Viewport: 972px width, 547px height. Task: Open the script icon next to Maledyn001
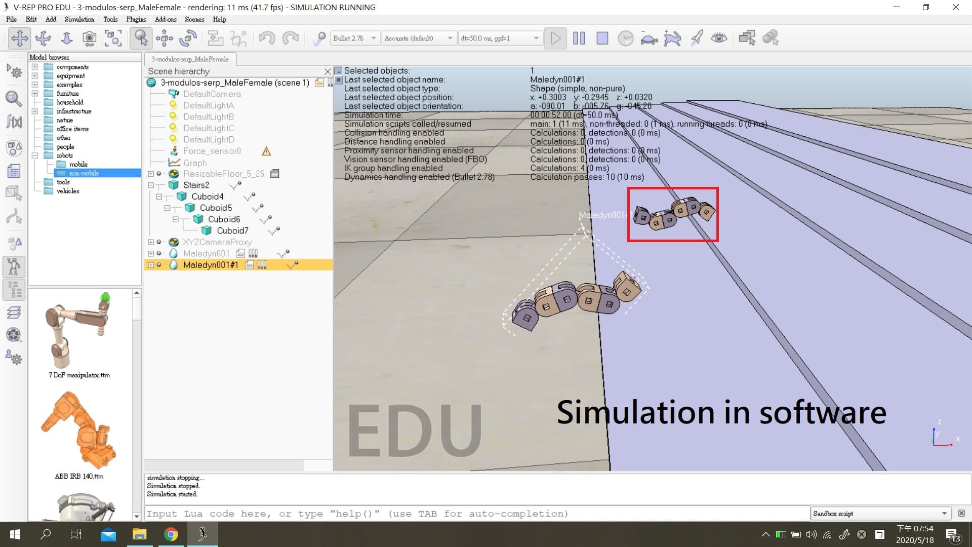(240, 253)
